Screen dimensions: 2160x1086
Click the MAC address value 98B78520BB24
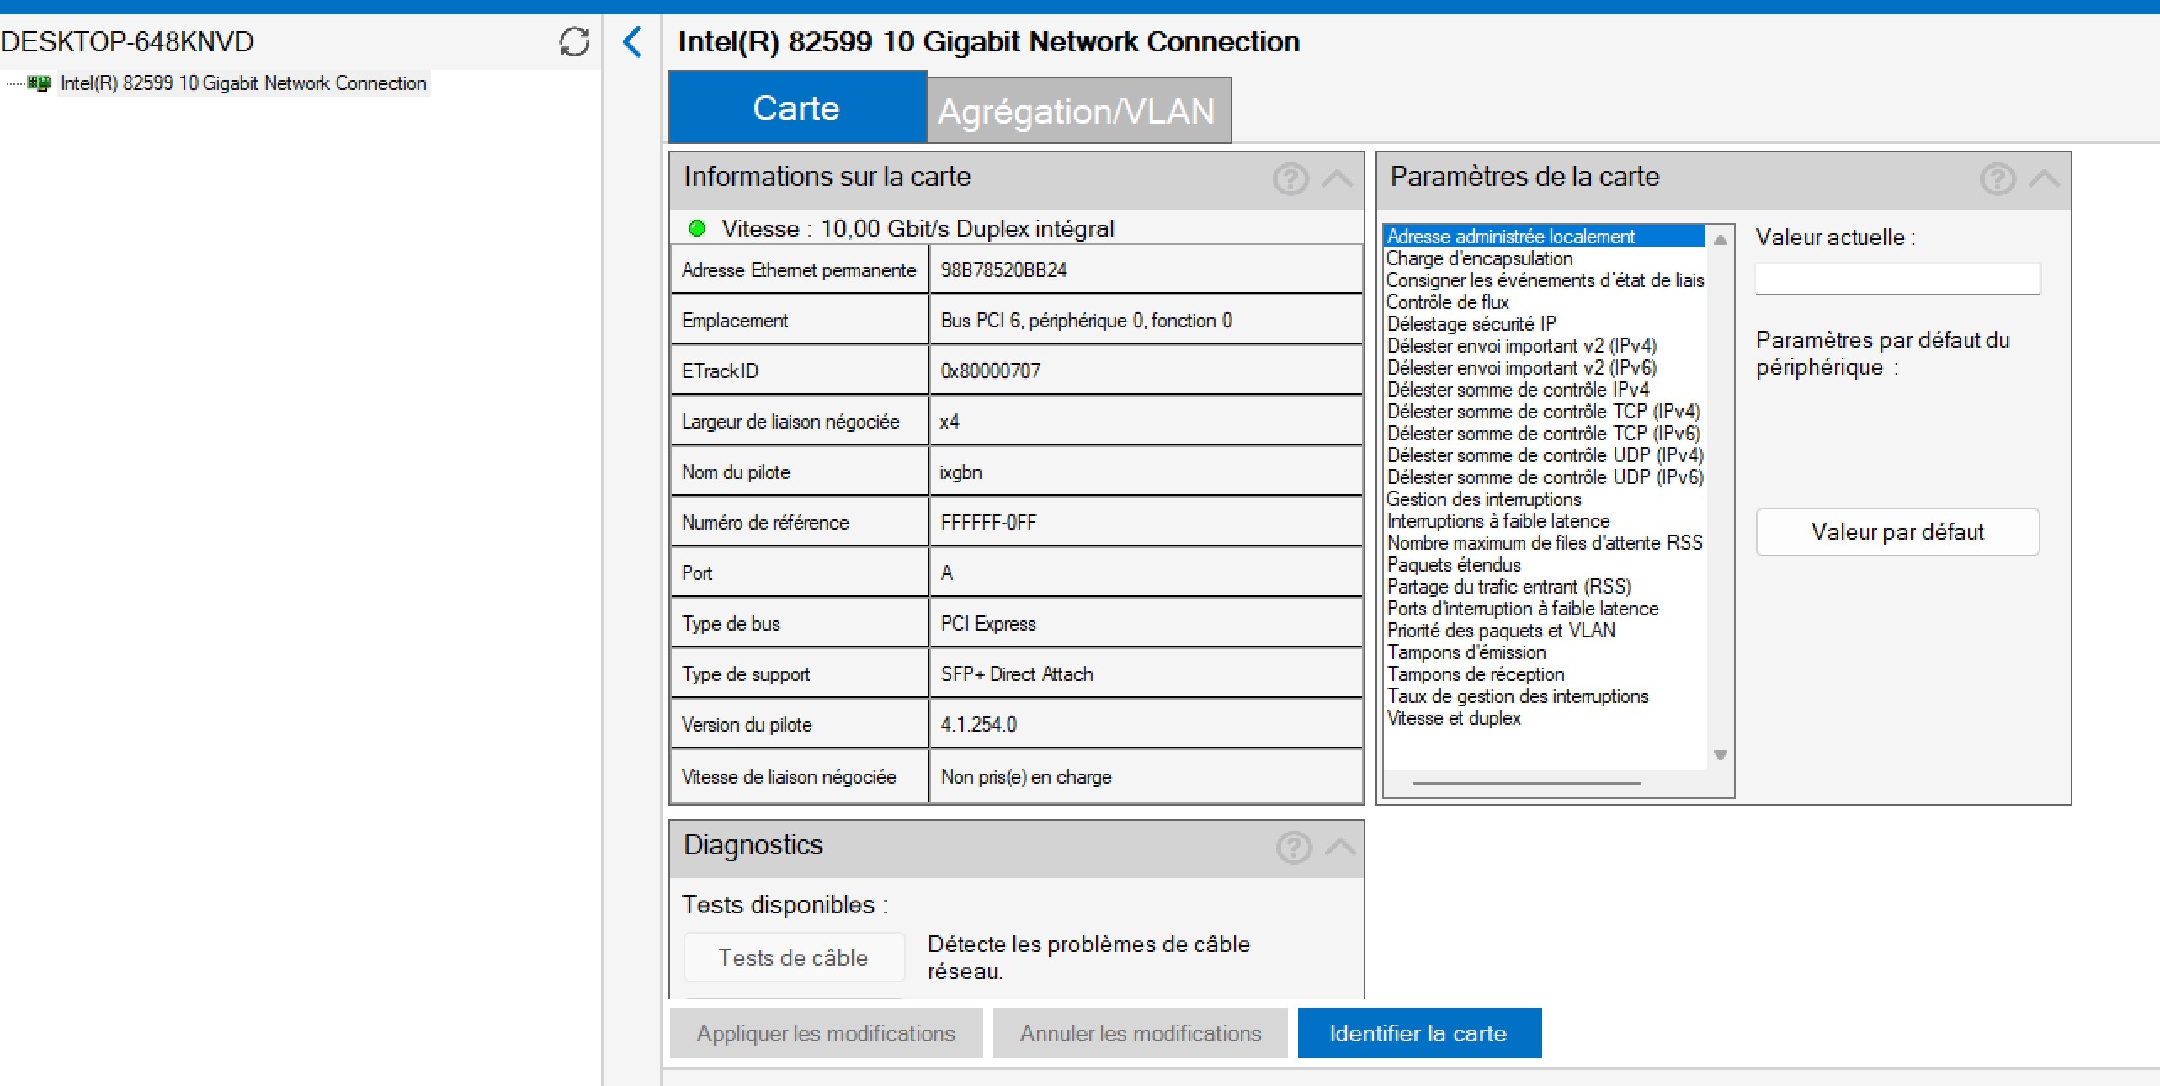point(1003,270)
